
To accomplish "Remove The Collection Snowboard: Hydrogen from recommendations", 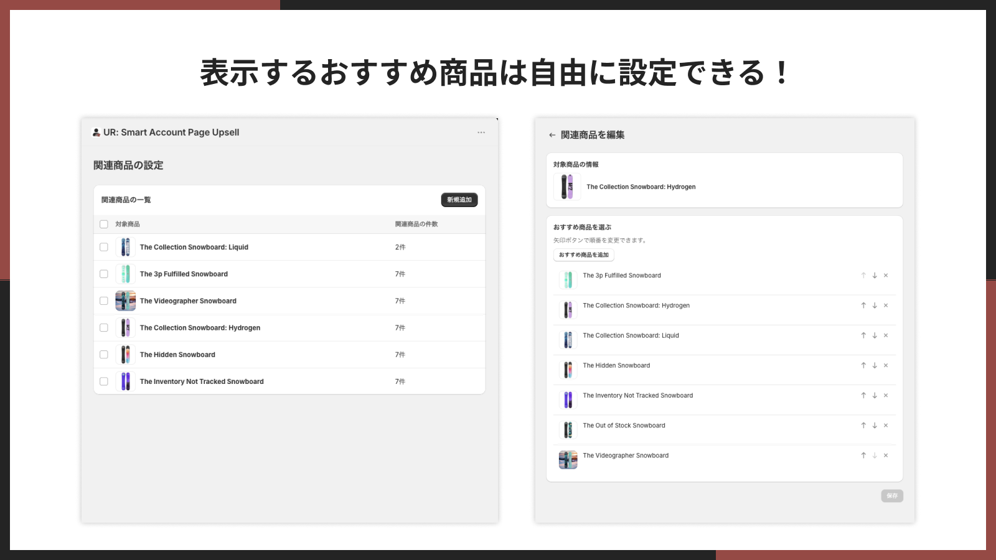I will coord(886,306).
